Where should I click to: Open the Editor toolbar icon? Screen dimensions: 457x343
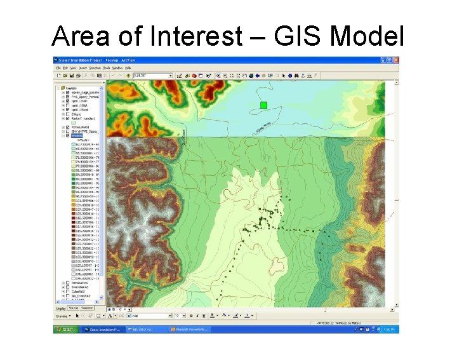click(x=179, y=76)
